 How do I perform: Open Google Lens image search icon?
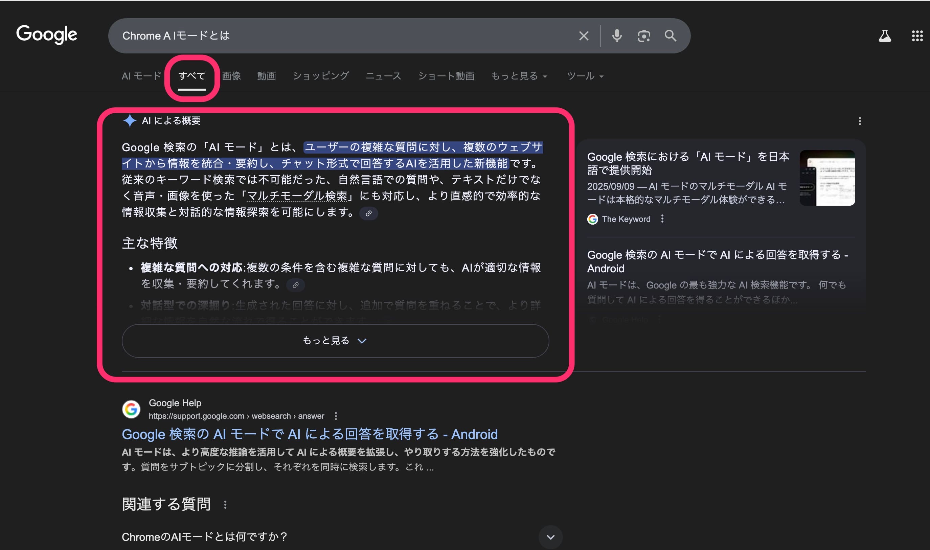(644, 36)
